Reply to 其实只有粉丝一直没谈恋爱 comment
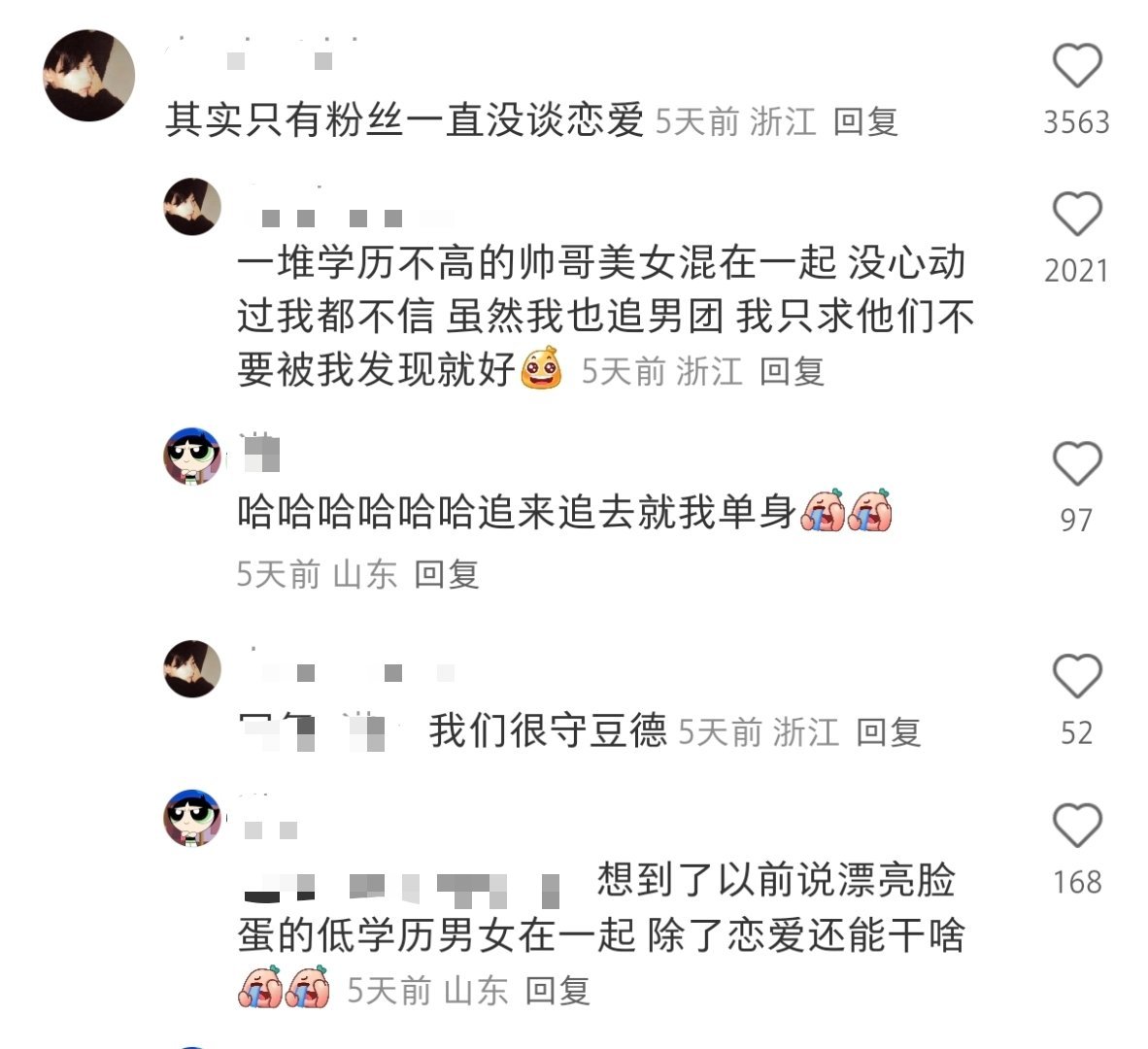This screenshot has height=1049, width=1148. pos(865,120)
